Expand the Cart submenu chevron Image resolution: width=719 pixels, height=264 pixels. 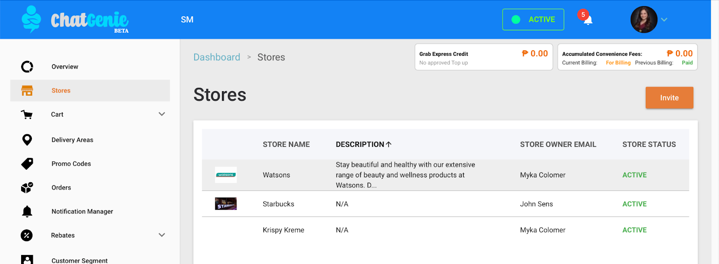(x=162, y=114)
